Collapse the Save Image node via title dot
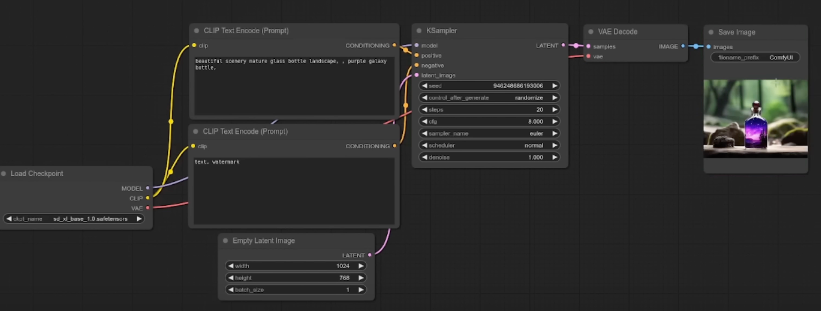Image resolution: width=821 pixels, height=311 pixels. click(x=711, y=32)
